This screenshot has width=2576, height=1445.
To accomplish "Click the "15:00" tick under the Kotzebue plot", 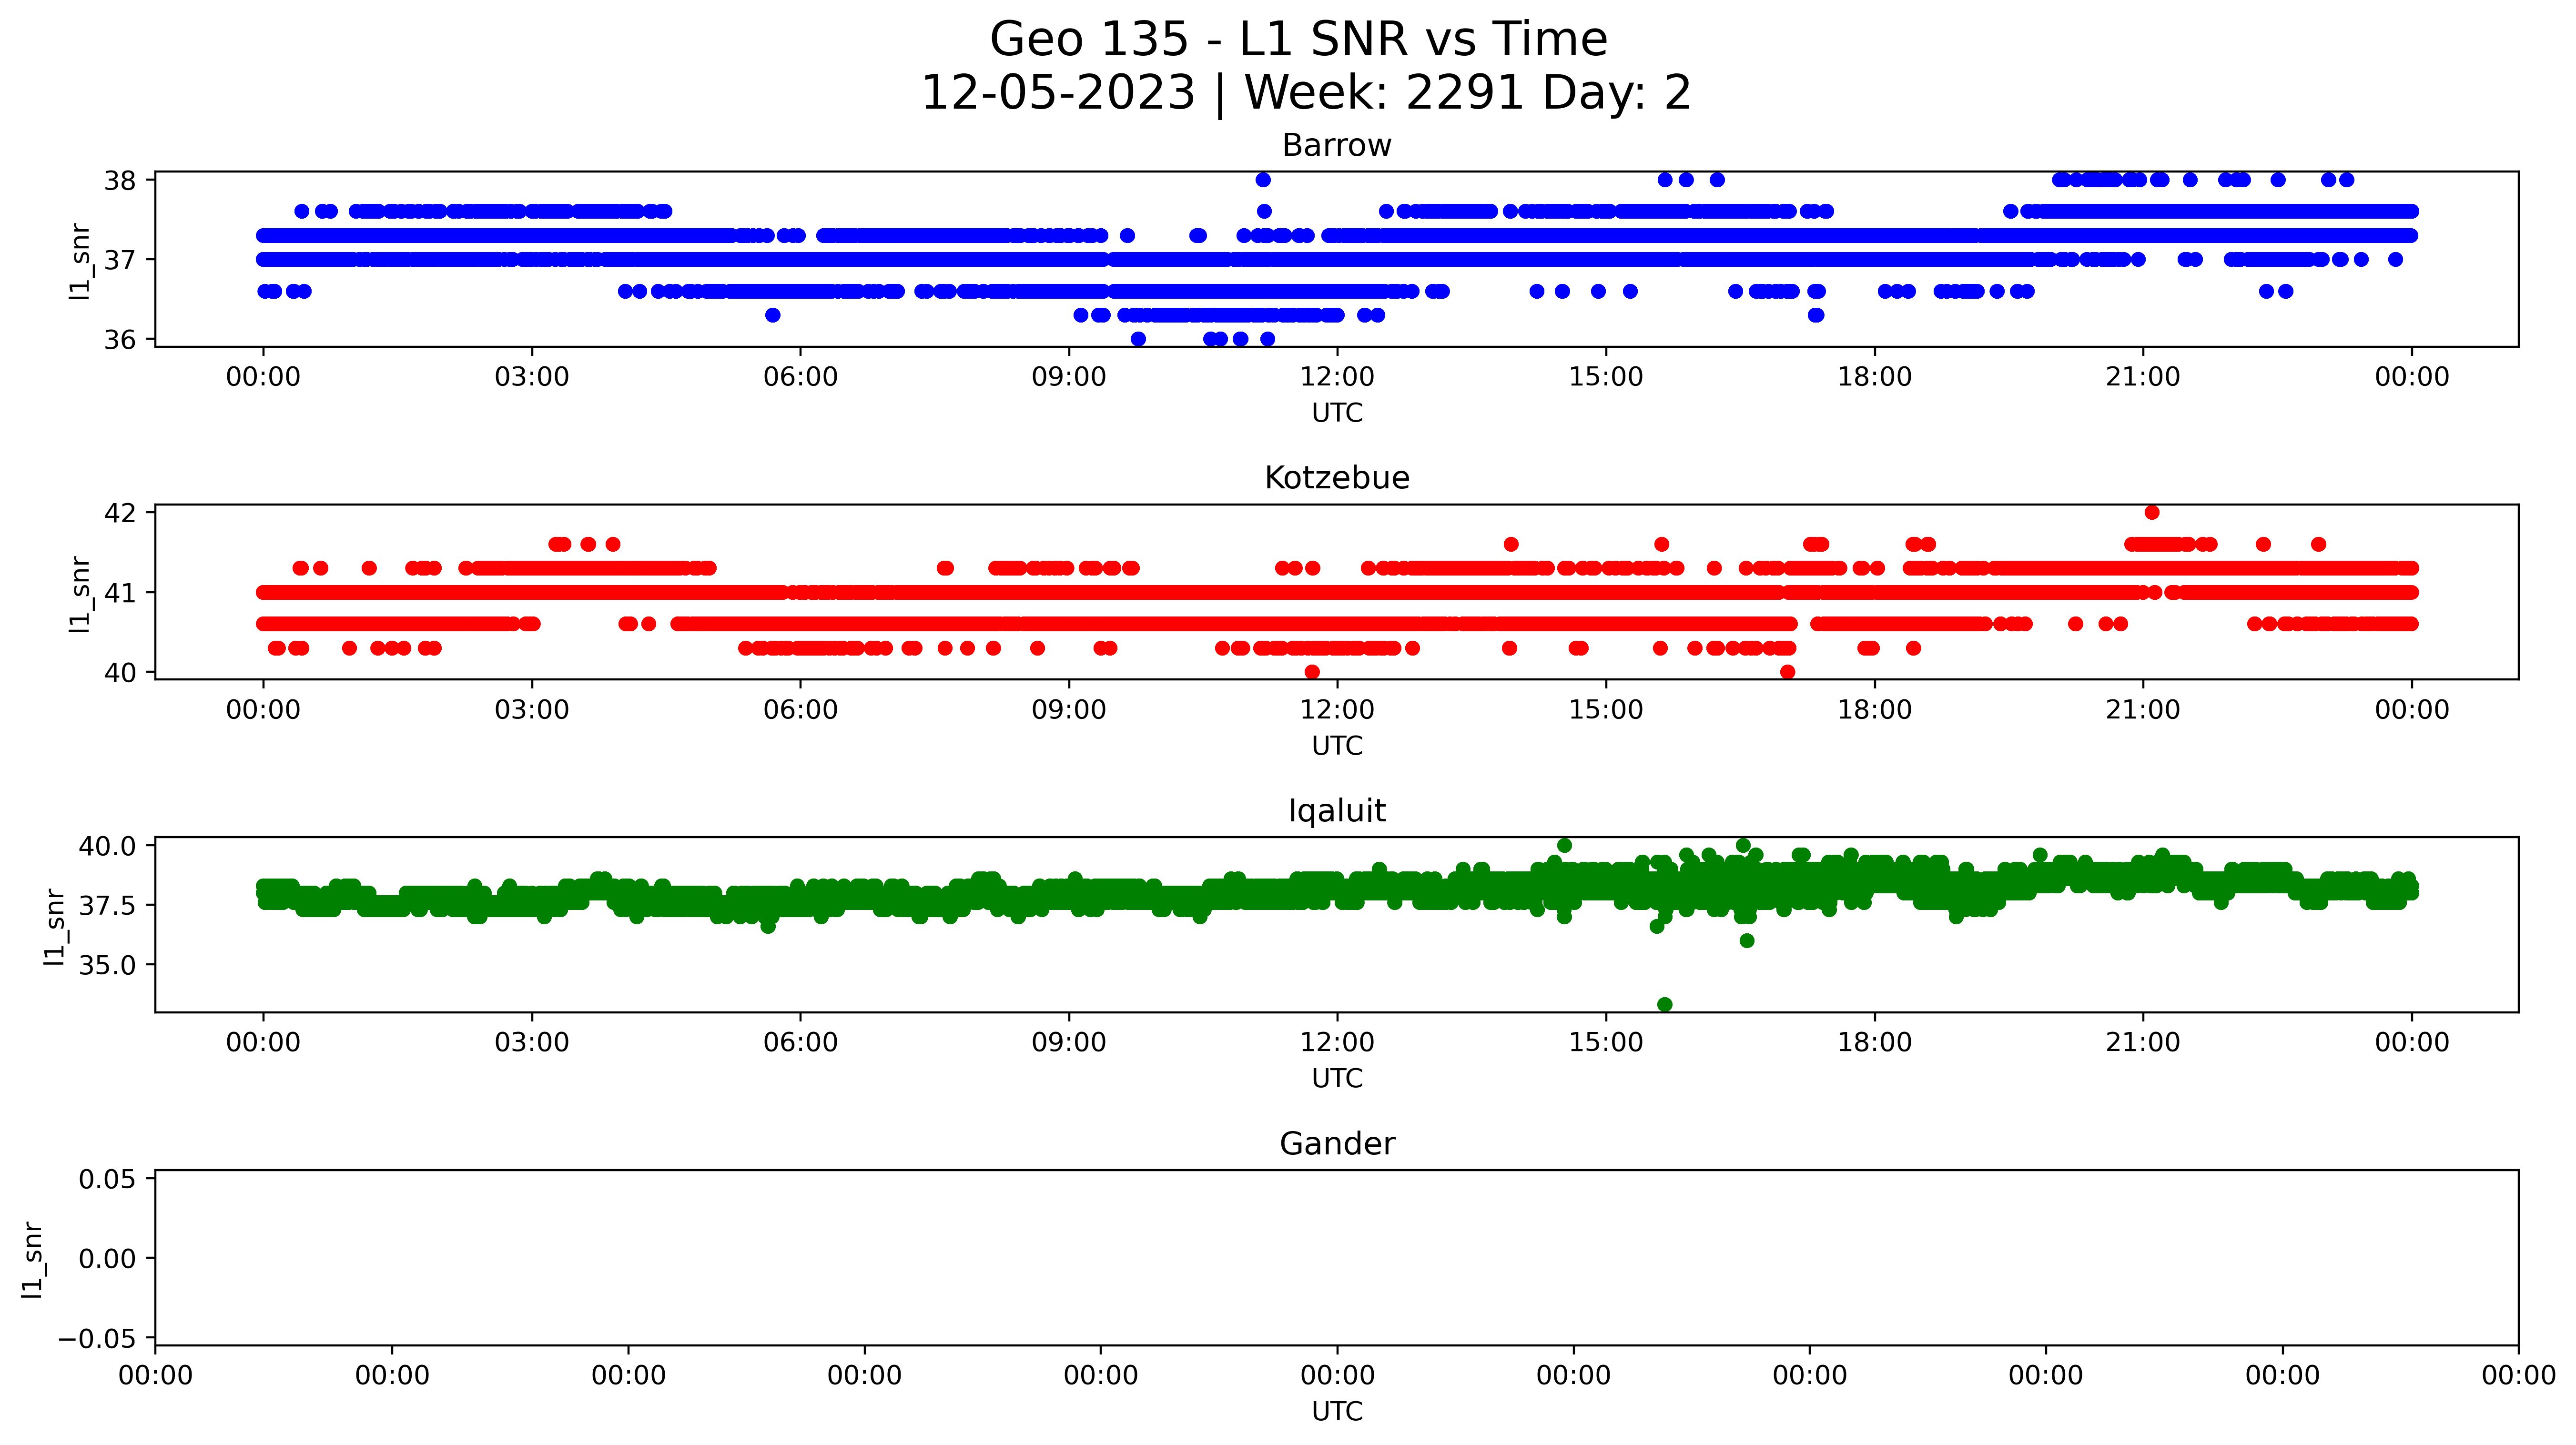I will coord(1606,711).
